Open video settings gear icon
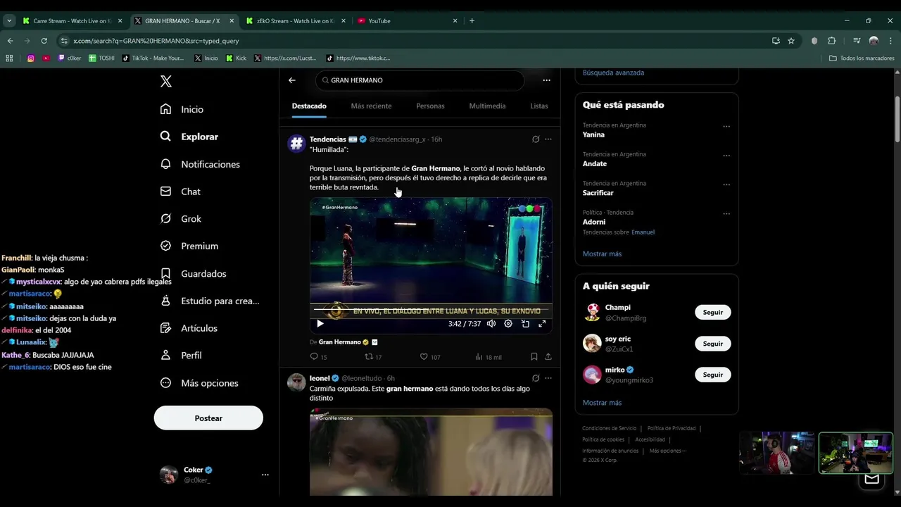901x507 pixels. (x=508, y=324)
